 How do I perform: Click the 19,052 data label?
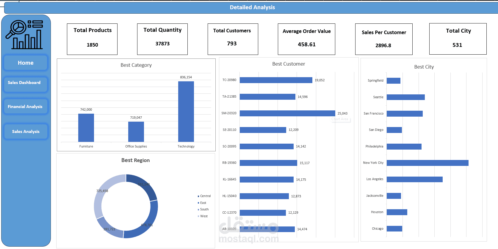pos(320,80)
